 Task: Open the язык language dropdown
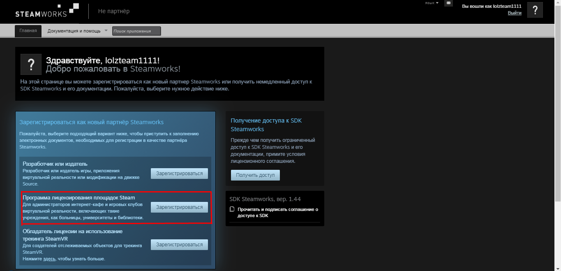click(431, 3)
